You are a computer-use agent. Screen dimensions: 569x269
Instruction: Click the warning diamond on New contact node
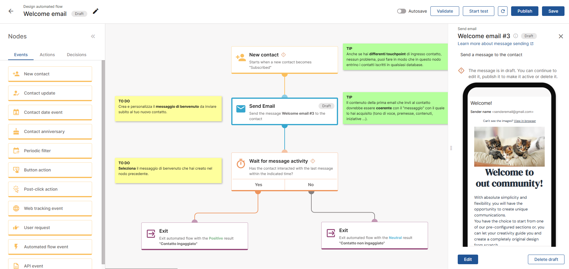(x=283, y=55)
